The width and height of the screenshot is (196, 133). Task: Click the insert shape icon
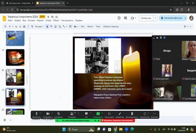[60, 27]
